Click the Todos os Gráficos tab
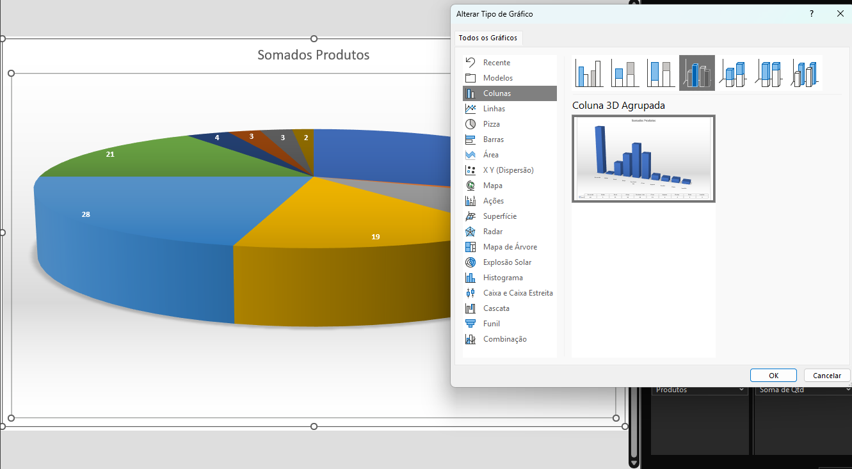Screen dimensions: 852x469 point(488,38)
